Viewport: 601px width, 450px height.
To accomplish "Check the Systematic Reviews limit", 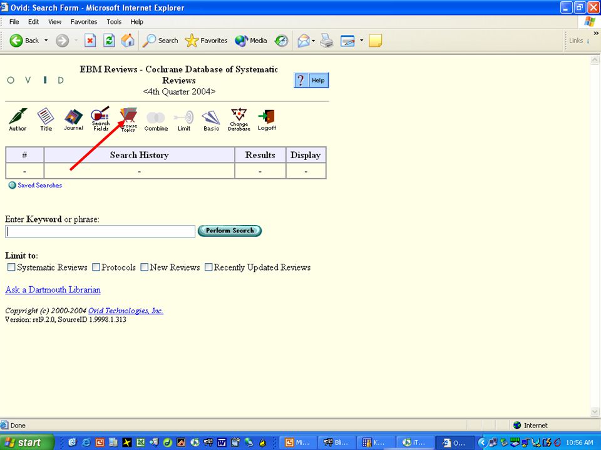I will pos(11,267).
